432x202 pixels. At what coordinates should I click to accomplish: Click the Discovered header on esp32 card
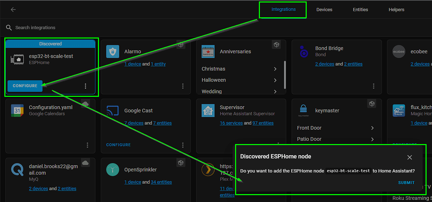point(50,44)
